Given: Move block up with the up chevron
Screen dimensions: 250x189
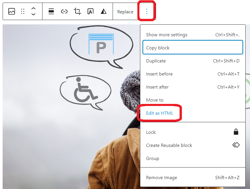Looking at the screenshot, I should [33, 9].
